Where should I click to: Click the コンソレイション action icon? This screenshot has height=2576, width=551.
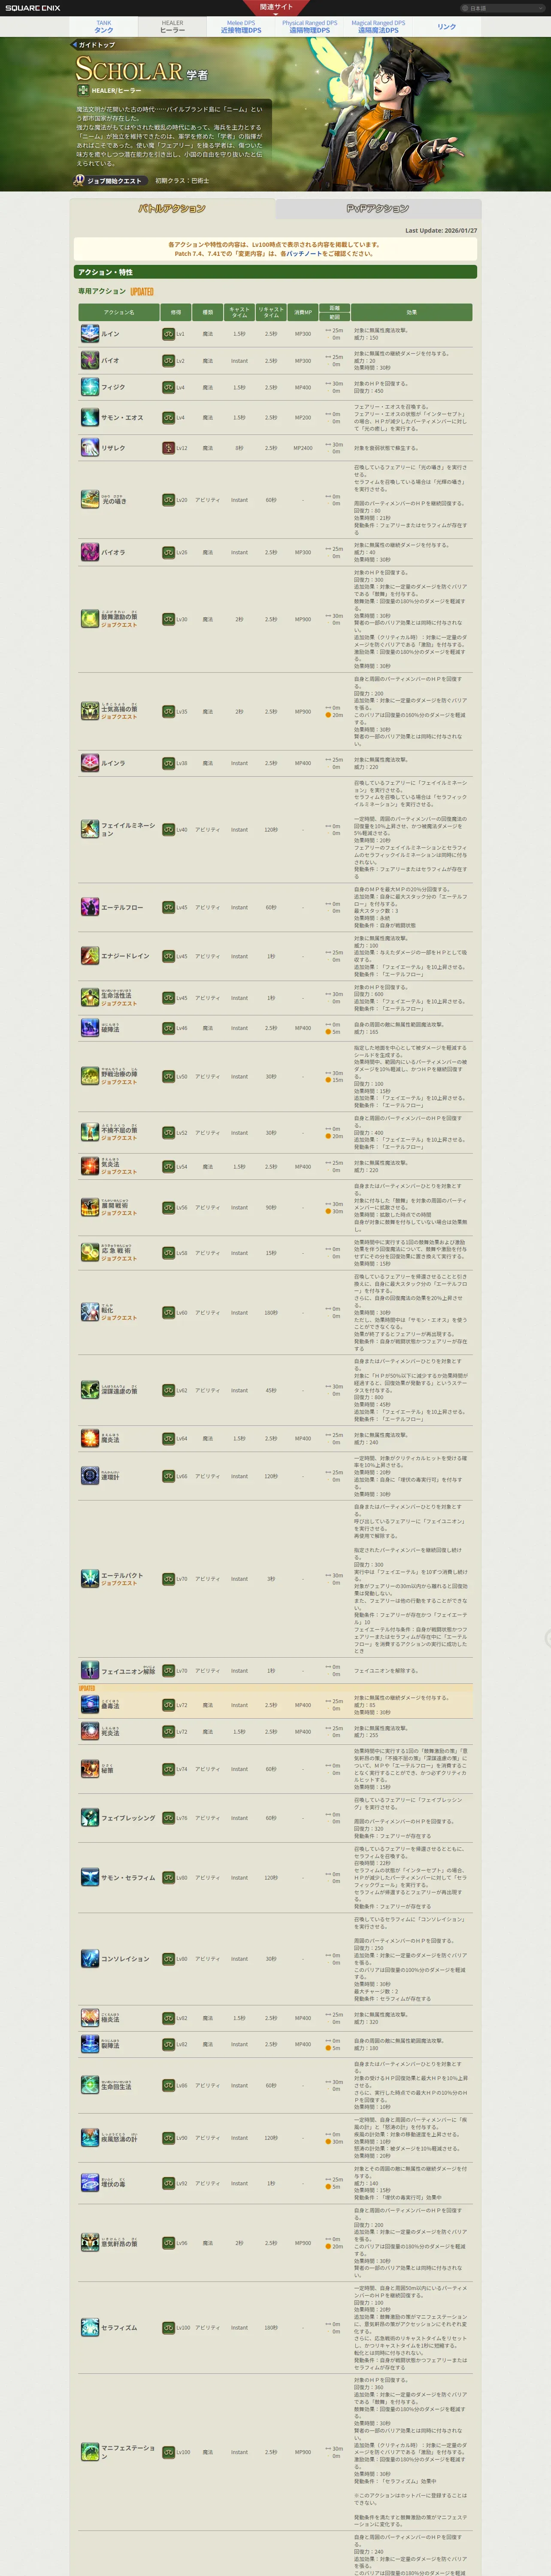pos(90,1958)
